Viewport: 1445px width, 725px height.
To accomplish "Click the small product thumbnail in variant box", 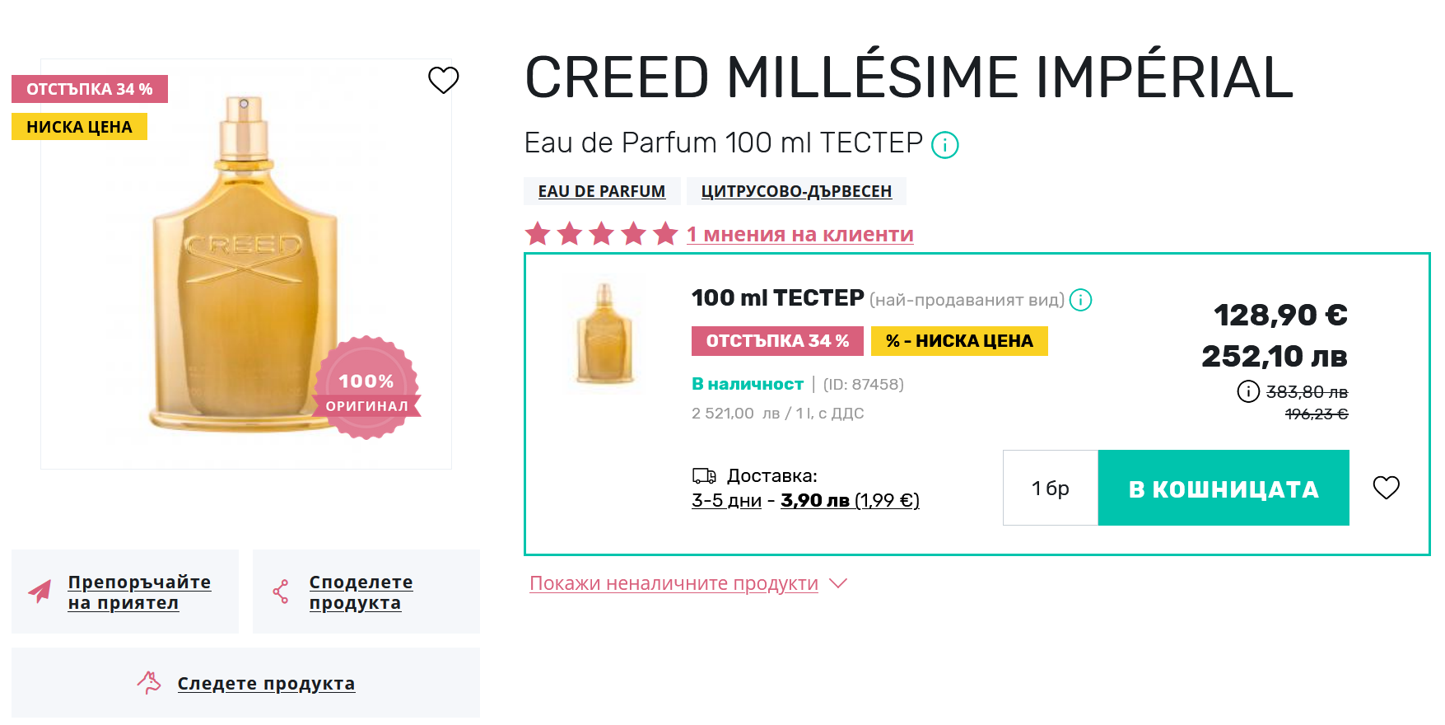I will point(604,334).
